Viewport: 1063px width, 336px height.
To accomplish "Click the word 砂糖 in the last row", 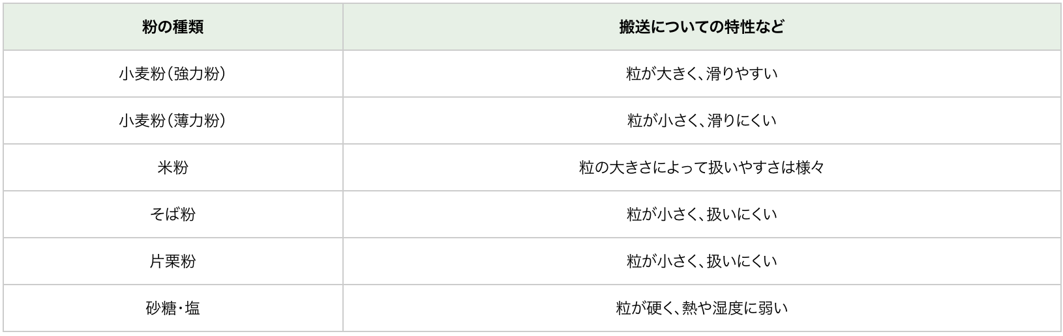I will point(161,309).
